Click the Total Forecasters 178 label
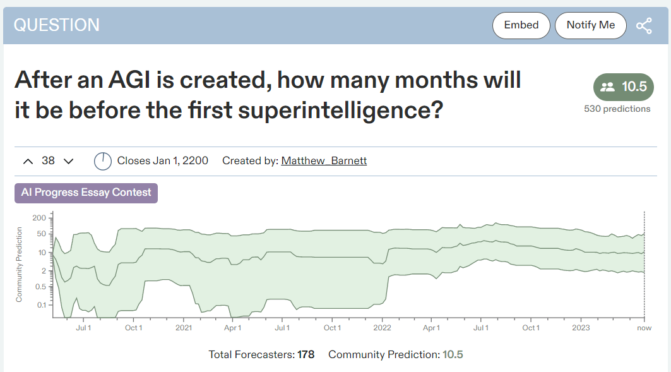 [261, 355]
